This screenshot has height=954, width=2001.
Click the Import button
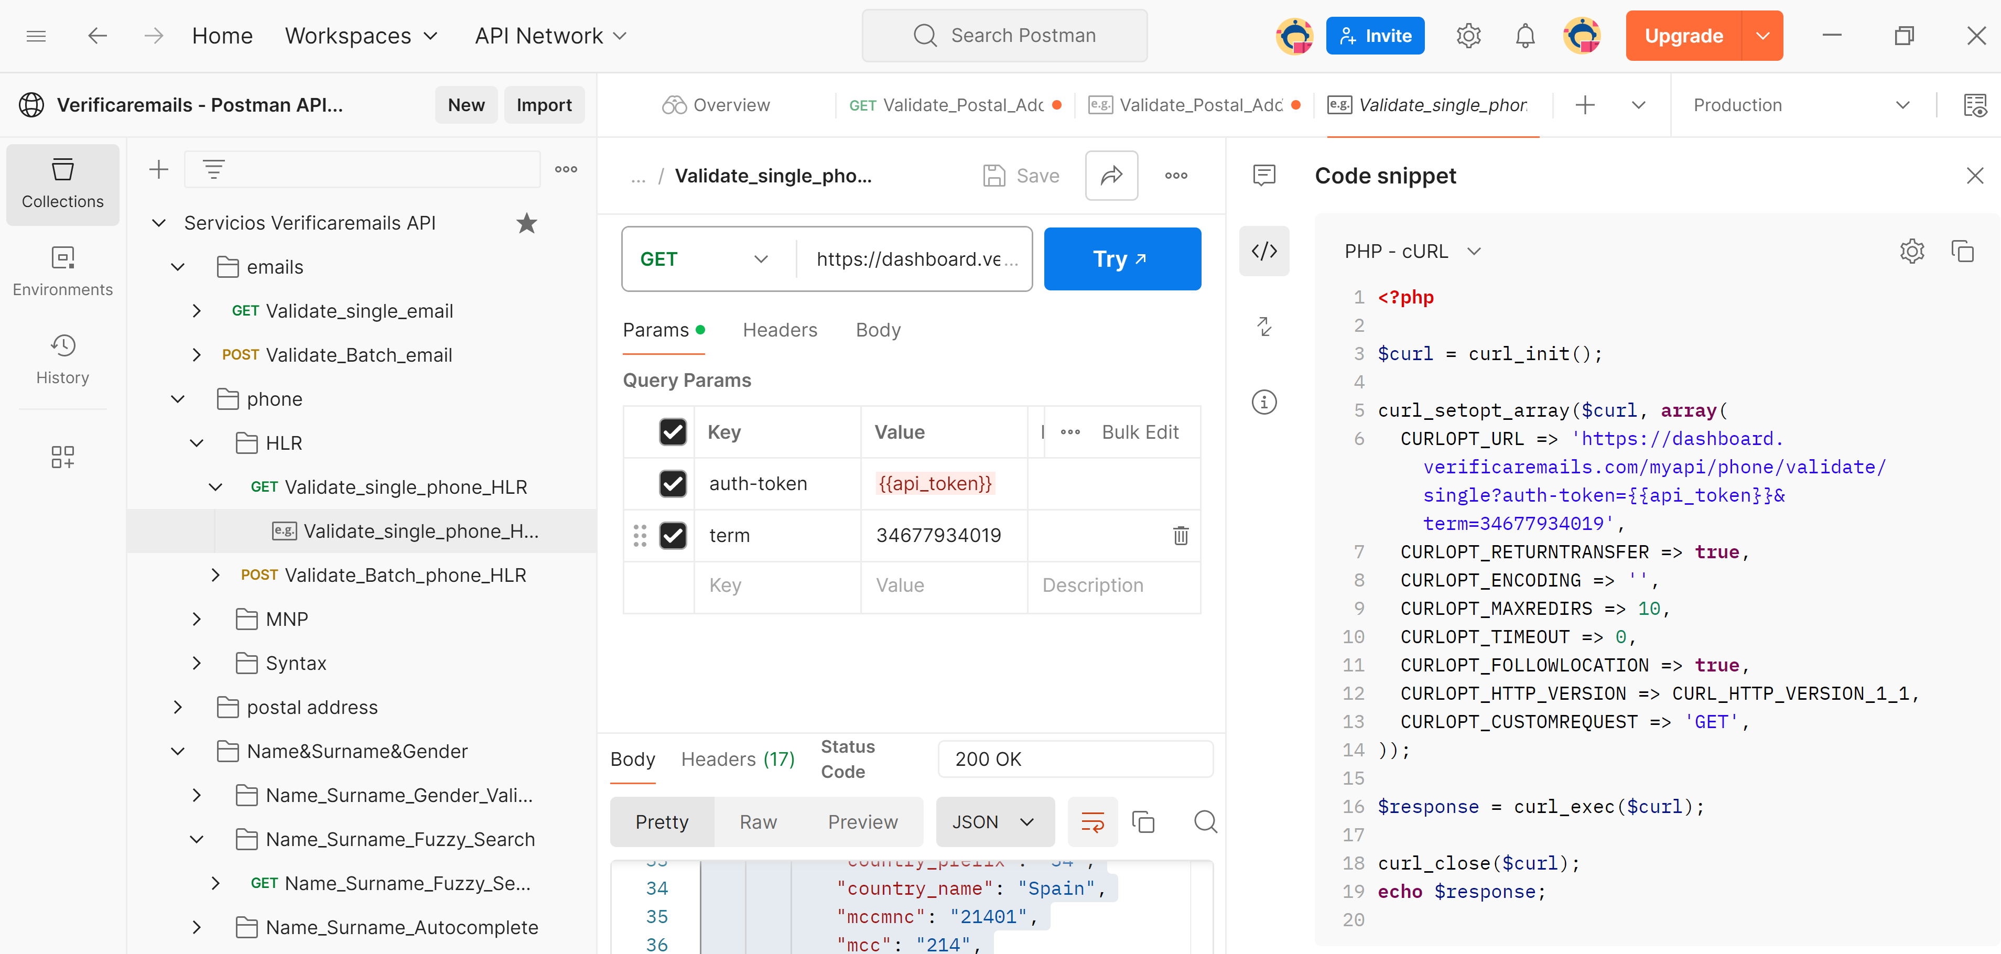pyautogui.click(x=544, y=105)
